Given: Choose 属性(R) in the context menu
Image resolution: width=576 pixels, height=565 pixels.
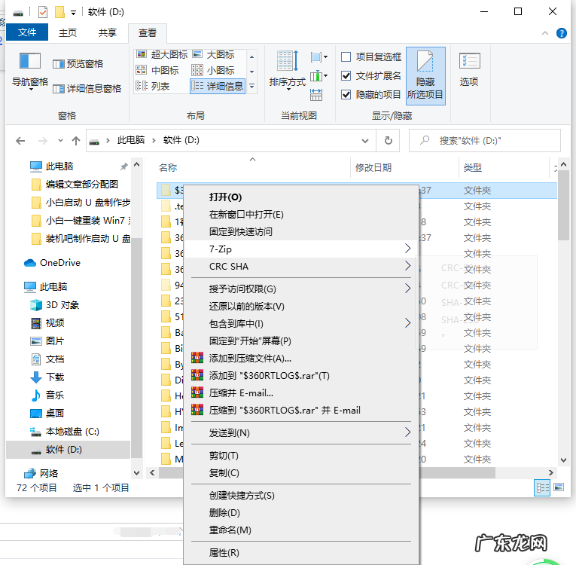Looking at the screenshot, I should coord(301,552).
